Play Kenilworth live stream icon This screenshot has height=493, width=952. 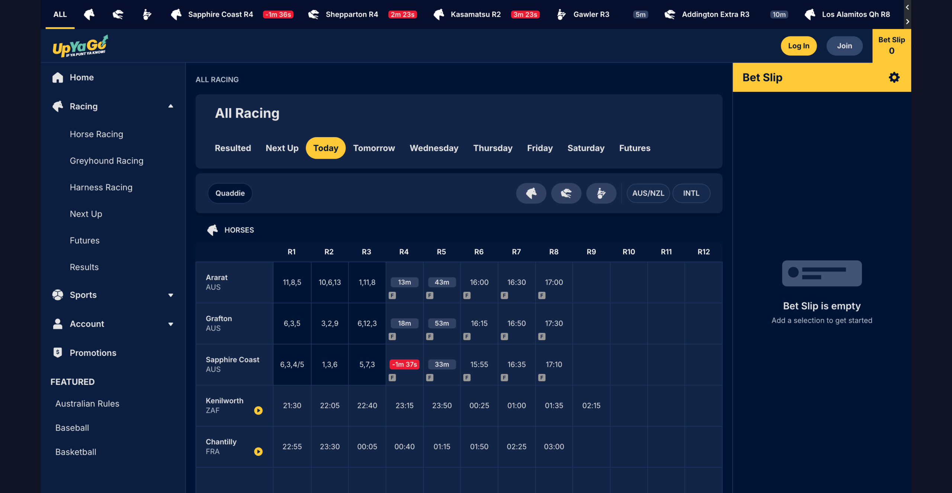258,410
